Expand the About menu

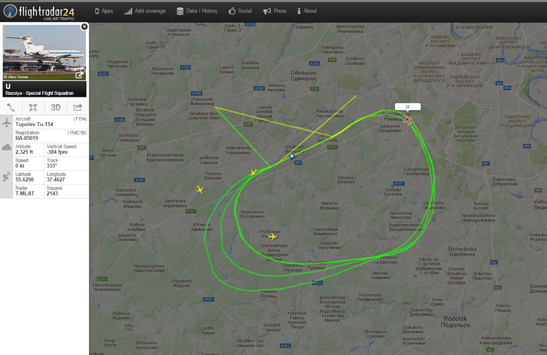[307, 11]
